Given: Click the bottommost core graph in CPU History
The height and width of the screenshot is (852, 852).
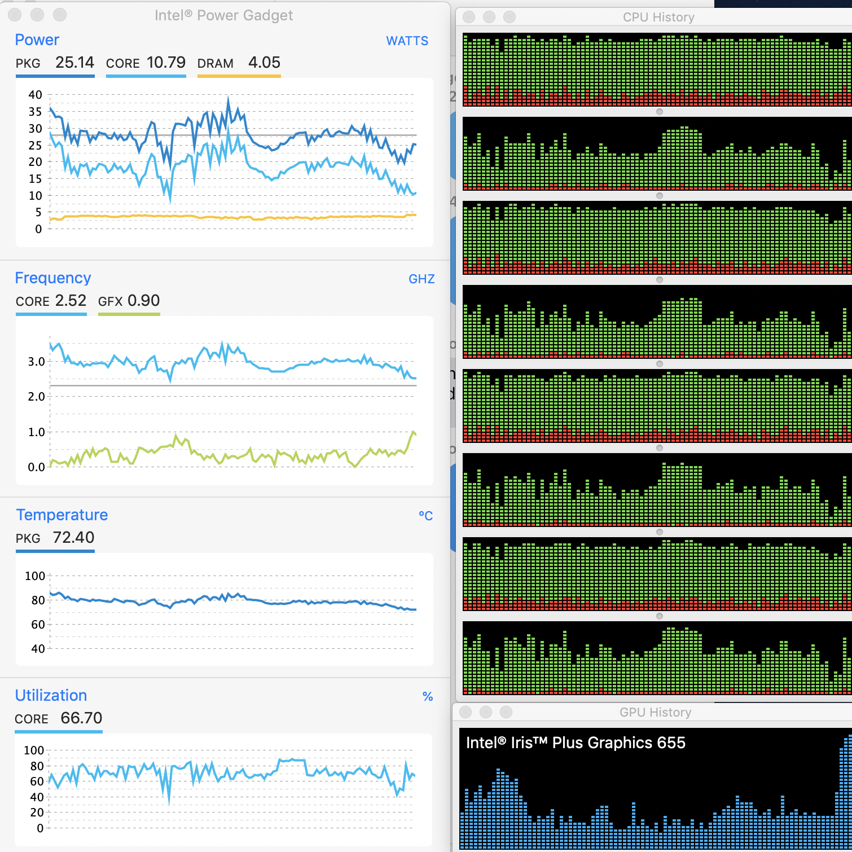Looking at the screenshot, I should 657,658.
